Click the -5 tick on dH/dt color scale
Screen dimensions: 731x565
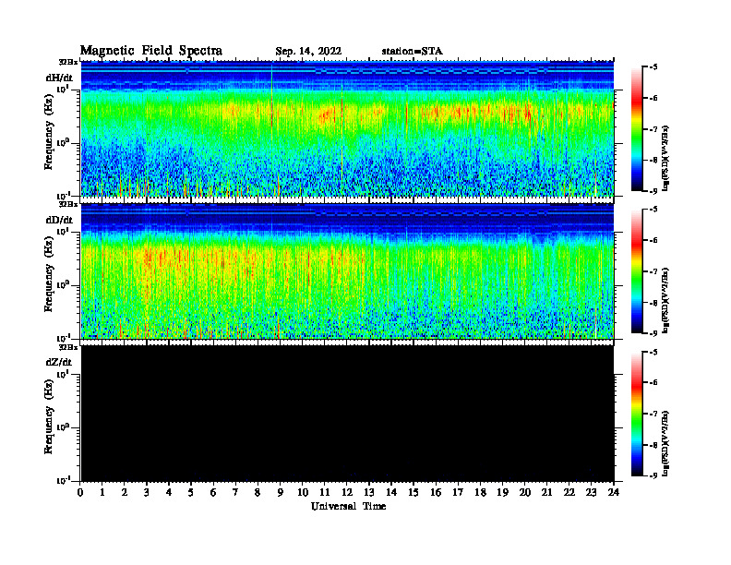653,67
